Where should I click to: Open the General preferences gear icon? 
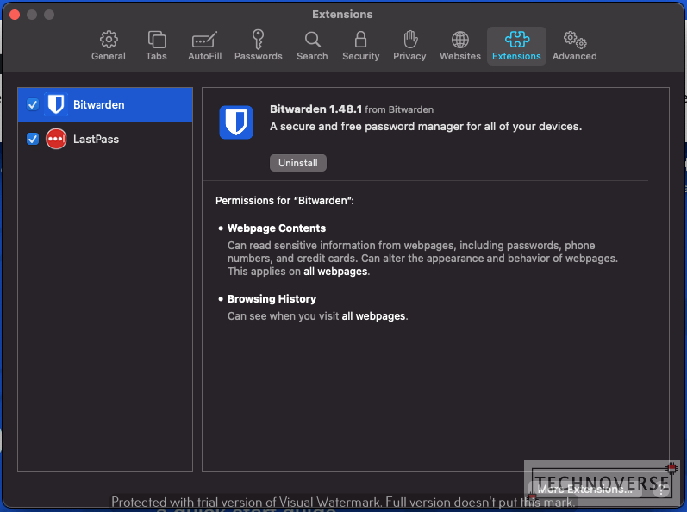coord(109,40)
